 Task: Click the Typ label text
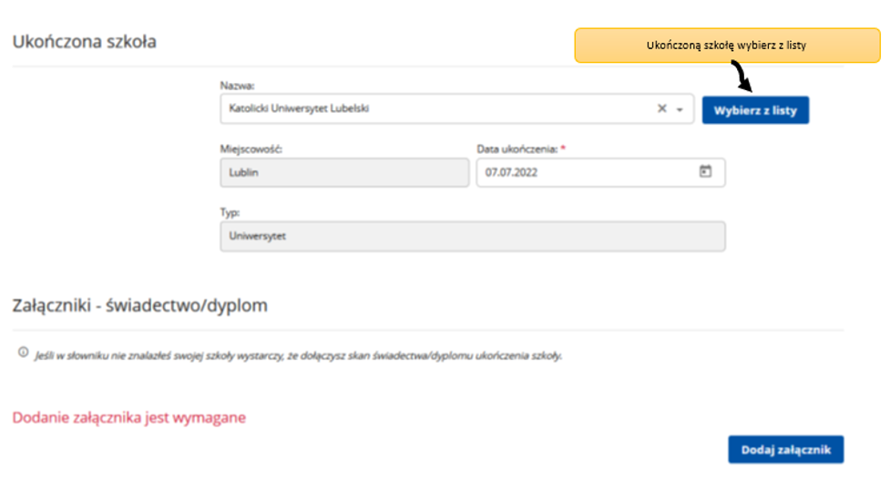(229, 212)
